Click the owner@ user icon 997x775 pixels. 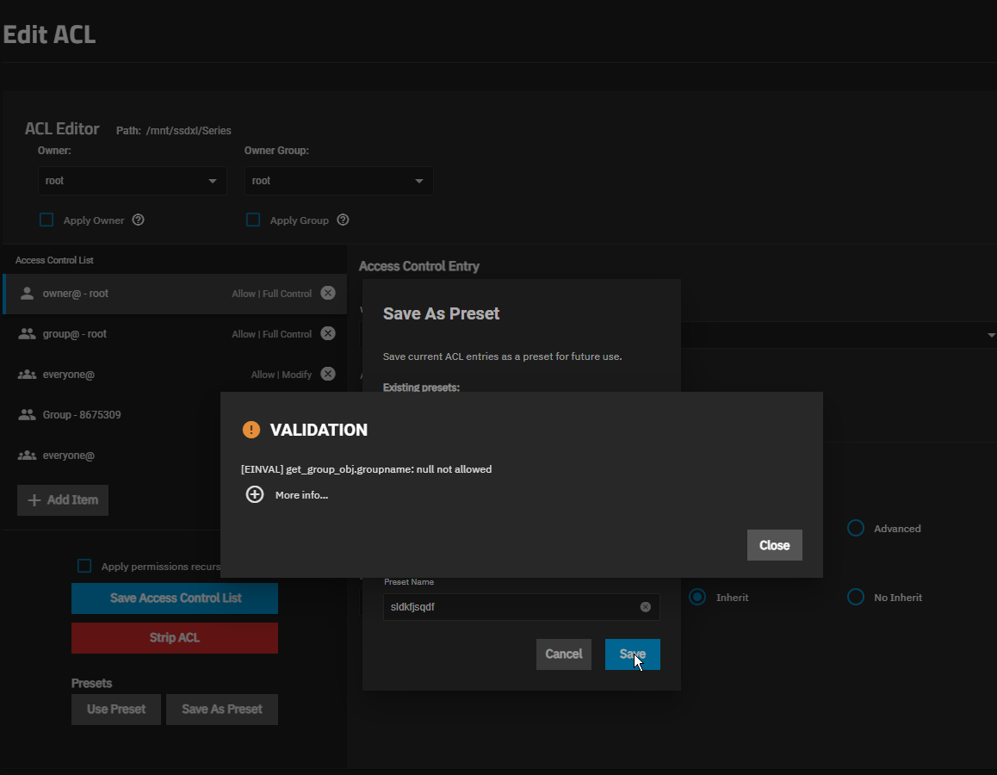[27, 293]
